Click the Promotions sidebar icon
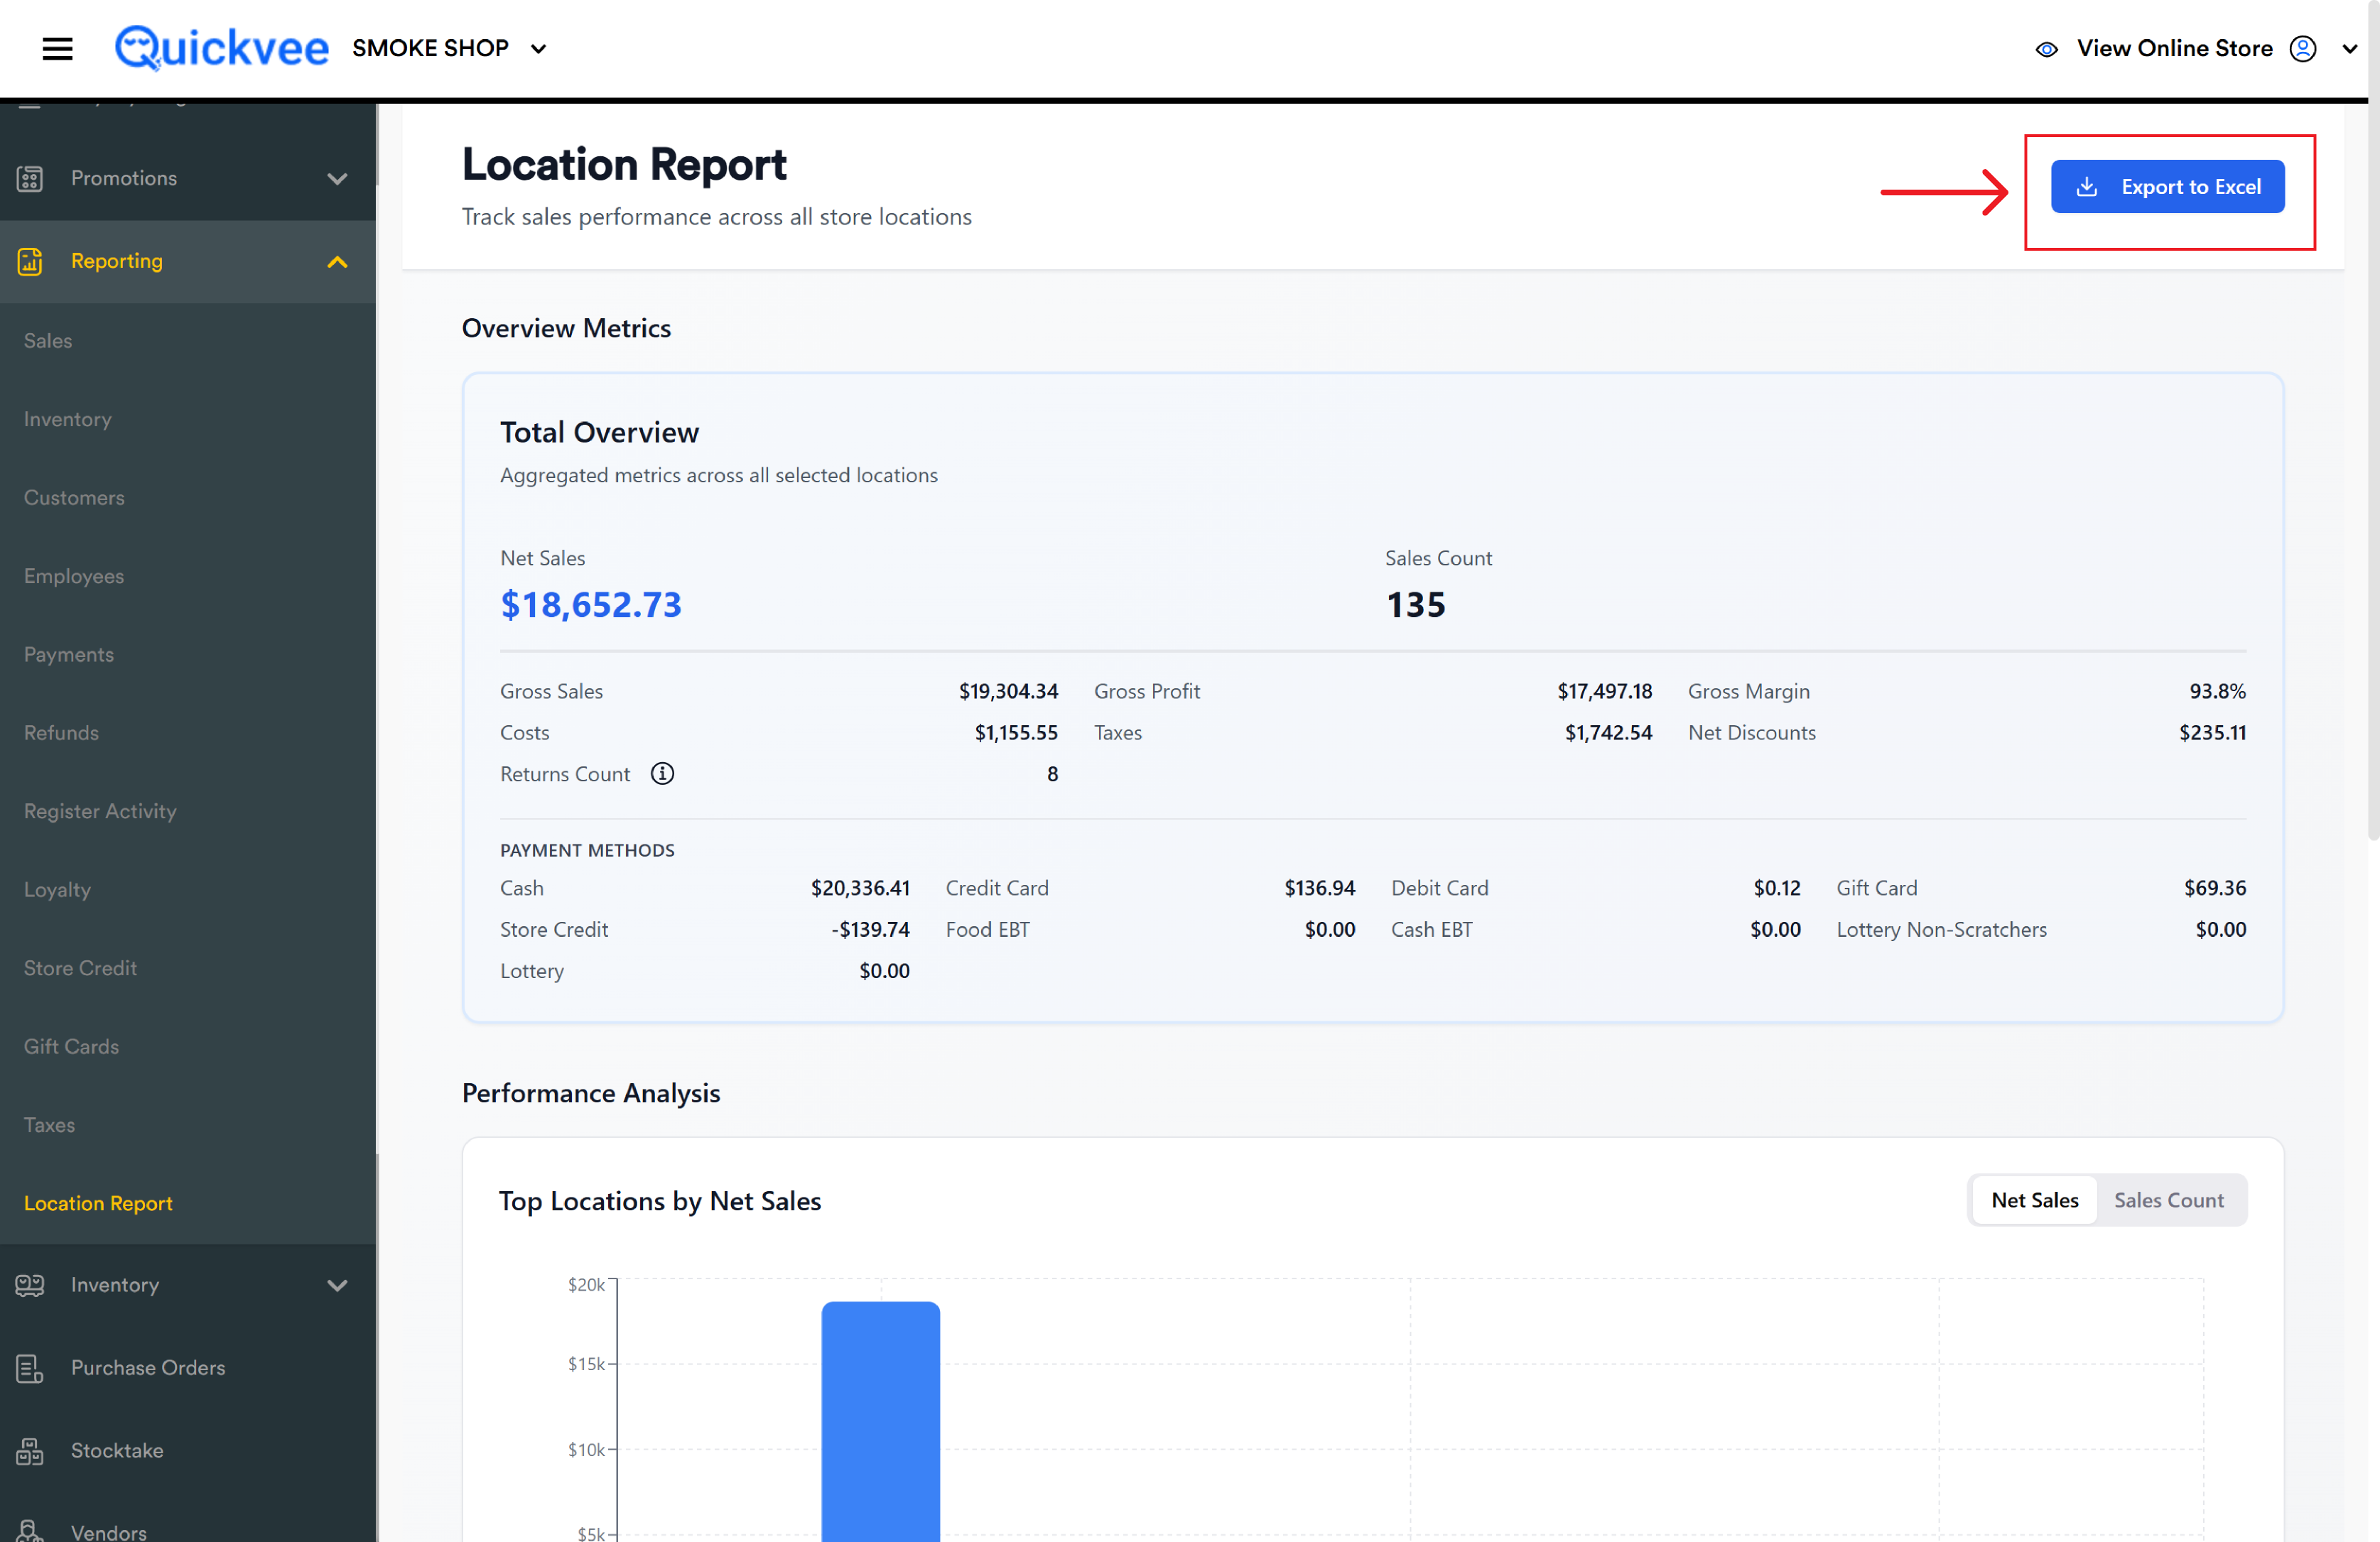2380x1542 pixels. [x=30, y=178]
